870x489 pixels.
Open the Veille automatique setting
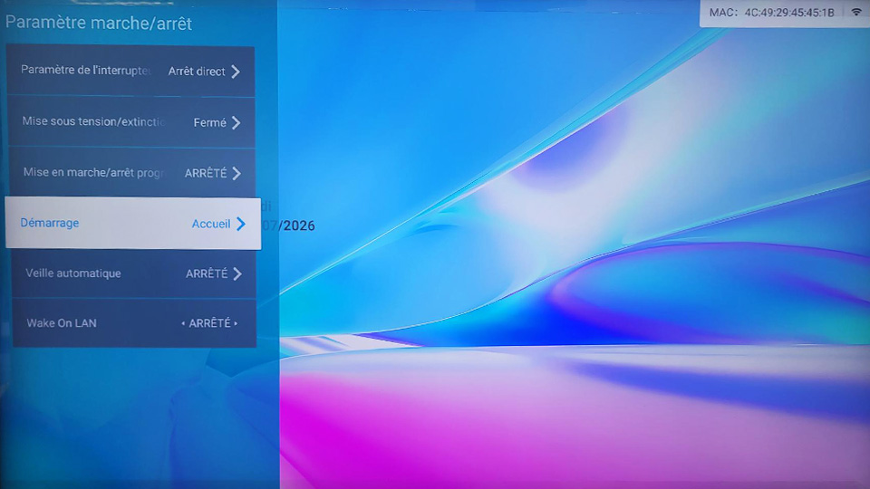click(133, 273)
